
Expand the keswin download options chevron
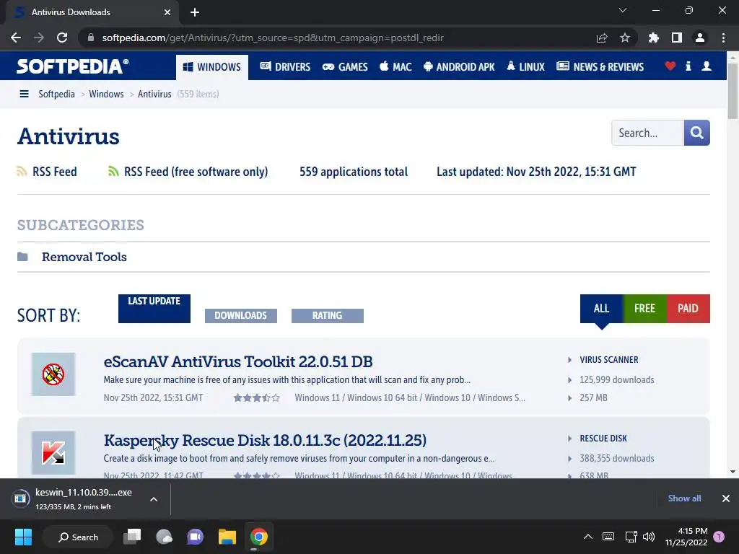154,499
